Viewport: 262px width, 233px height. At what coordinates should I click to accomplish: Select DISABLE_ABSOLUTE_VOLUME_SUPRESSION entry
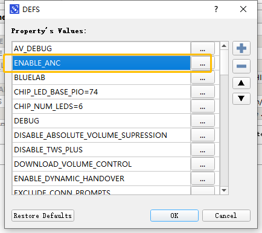(x=101, y=135)
